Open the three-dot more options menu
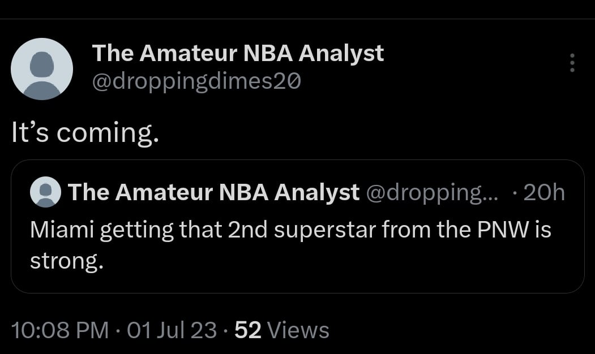Viewport: 595px width, 354px height. click(x=572, y=63)
